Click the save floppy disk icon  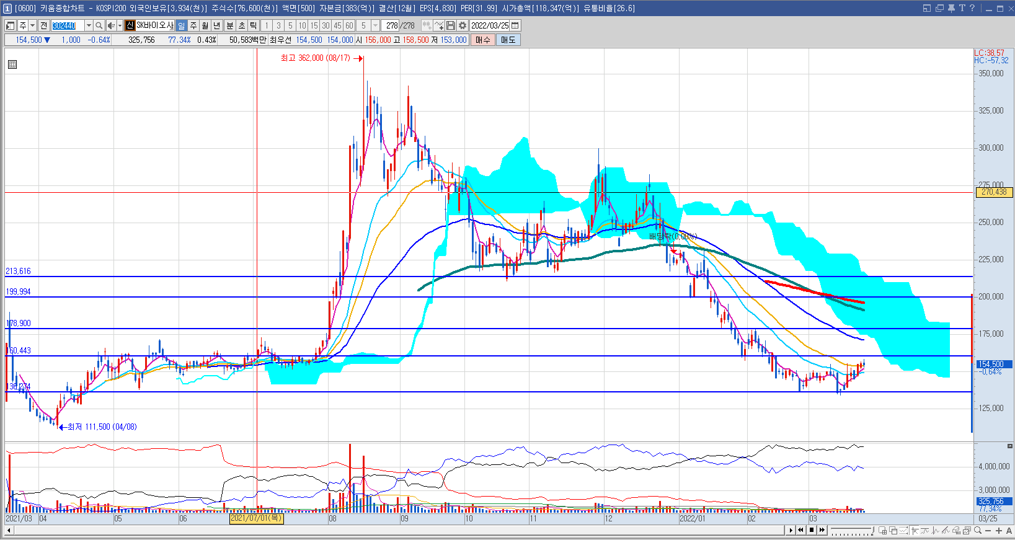point(451,25)
